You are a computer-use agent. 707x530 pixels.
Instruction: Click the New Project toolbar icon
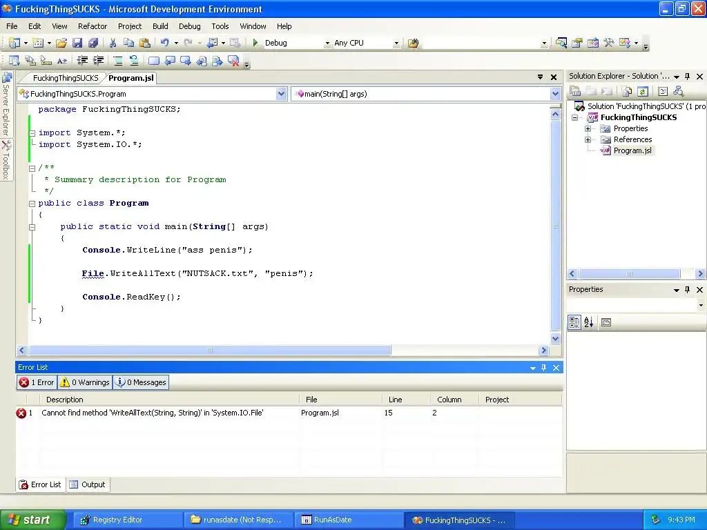point(14,43)
